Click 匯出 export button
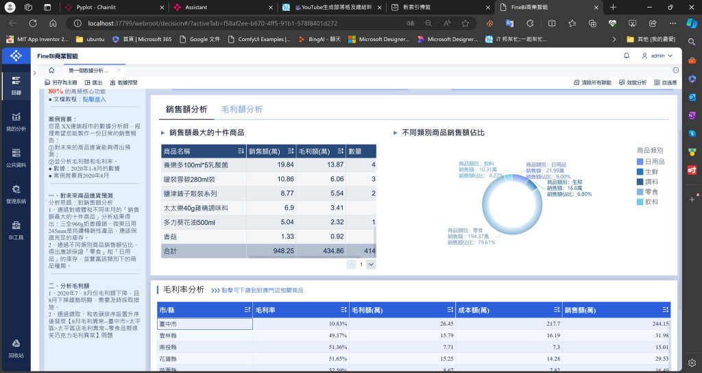 pyautogui.click(x=93, y=82)
